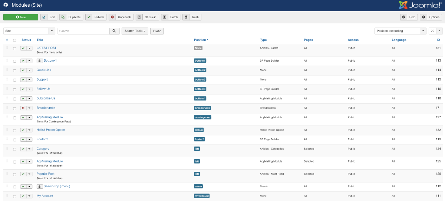Screen dimensions: 445x201
Task: Click the green New button
Action: [21, 17]
